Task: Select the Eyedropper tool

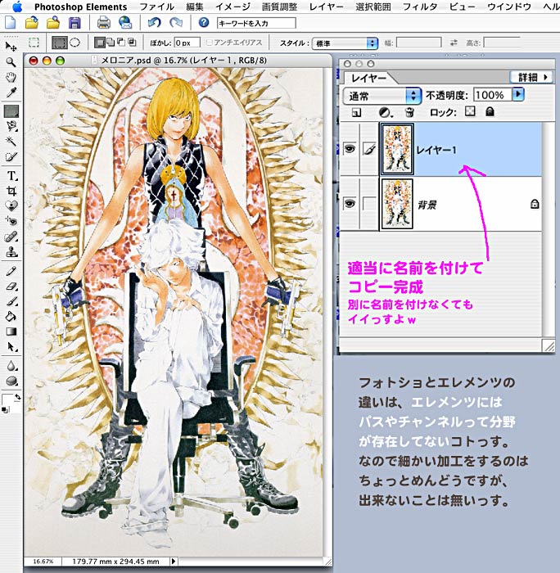Action: click(x=11, y=92)
